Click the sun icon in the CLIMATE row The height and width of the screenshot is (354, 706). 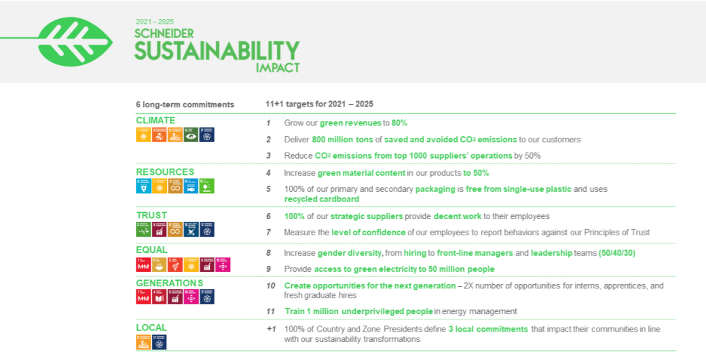143,134
